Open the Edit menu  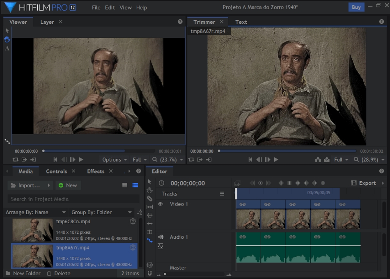click(x=110, y=7)
